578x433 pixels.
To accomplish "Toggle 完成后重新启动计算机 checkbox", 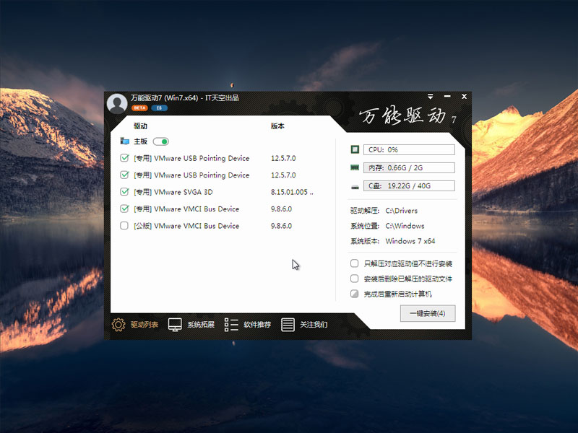I will tap(354, 294).
